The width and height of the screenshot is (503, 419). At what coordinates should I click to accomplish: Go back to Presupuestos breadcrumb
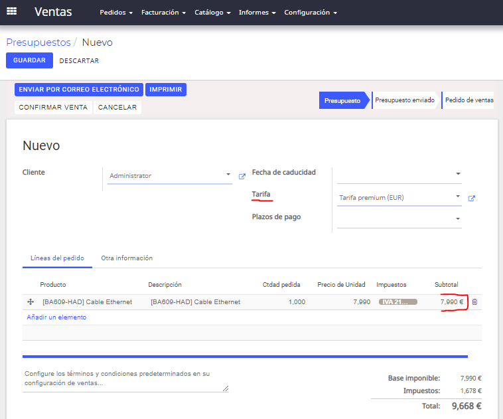(x=38, y=42)
